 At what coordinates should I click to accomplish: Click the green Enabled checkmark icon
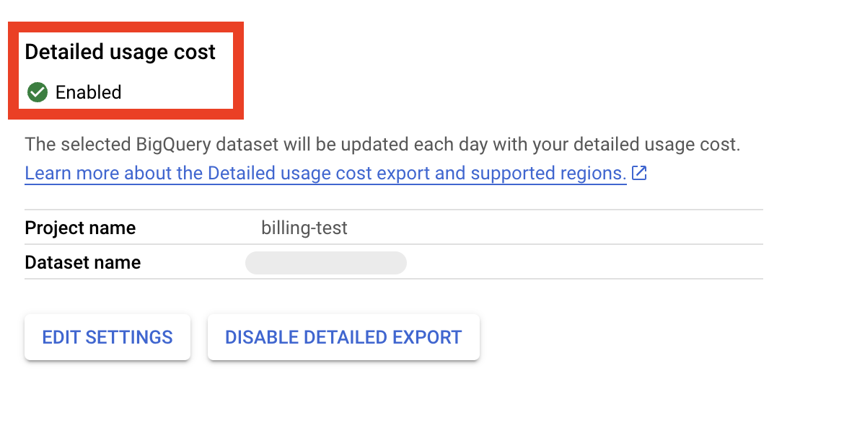pyautogui.click(x=37, y=92)
